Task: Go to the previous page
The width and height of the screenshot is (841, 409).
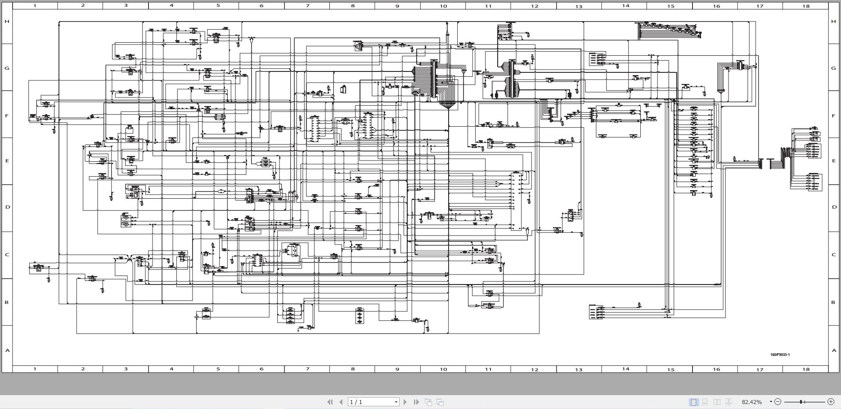Action: coord(341,402)
